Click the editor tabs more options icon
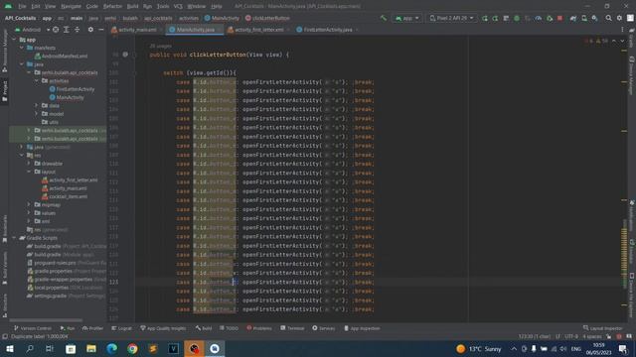 tap(622, 30)
